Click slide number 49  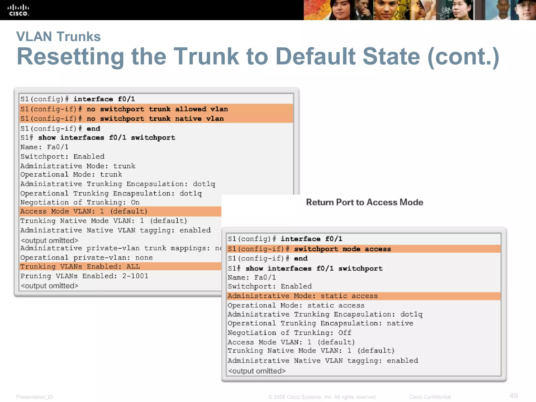click(513, 395)
